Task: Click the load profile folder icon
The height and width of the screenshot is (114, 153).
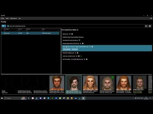Action: pyautogui.click(x=146, y=26)
